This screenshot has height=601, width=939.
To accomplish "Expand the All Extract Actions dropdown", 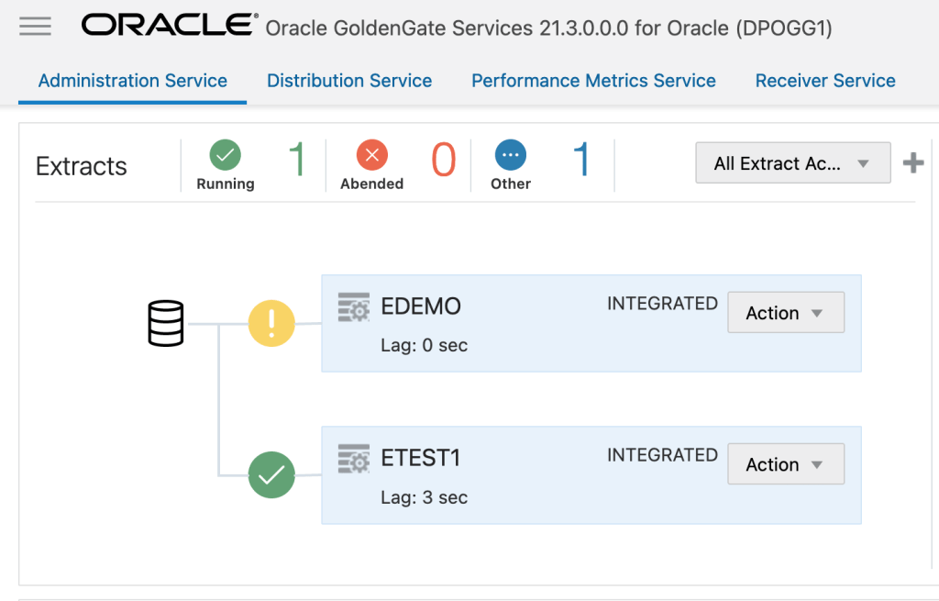I will tap(792, 163).
